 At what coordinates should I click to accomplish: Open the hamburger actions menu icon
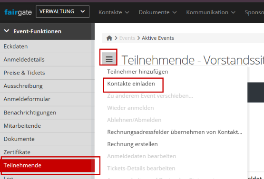point(109,59)
